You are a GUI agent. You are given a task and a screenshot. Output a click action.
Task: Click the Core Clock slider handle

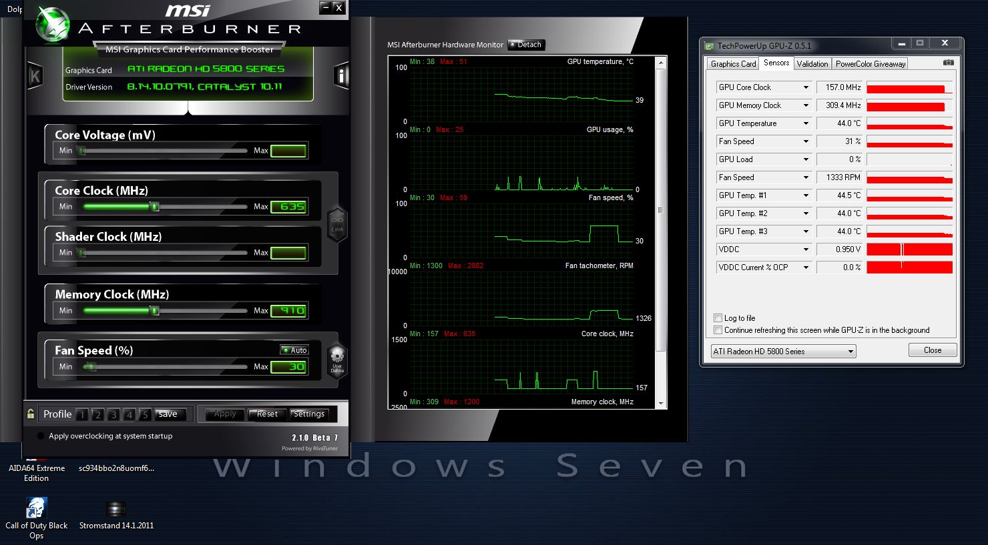pos(155,207)
